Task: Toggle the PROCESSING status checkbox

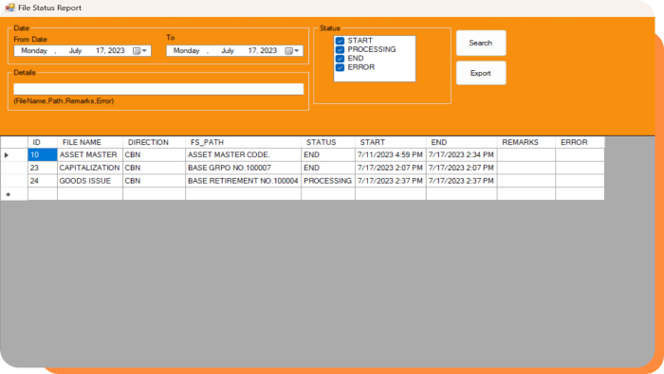Action: click(x=340, y=50)
